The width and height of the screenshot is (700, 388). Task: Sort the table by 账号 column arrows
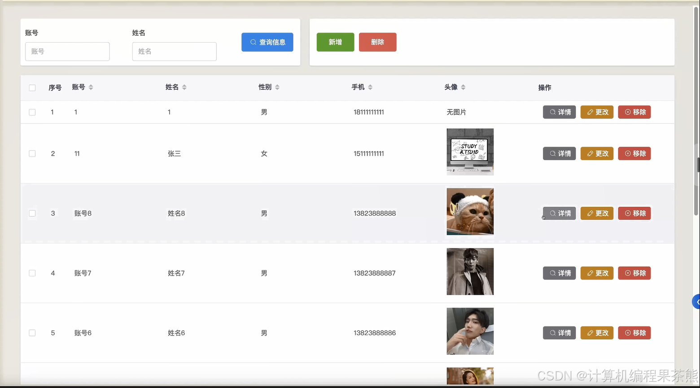(91, 87)
